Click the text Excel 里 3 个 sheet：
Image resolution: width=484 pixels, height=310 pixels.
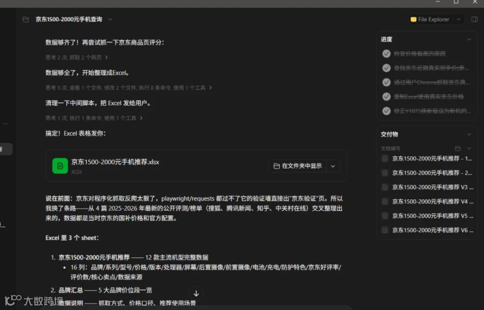72,238
